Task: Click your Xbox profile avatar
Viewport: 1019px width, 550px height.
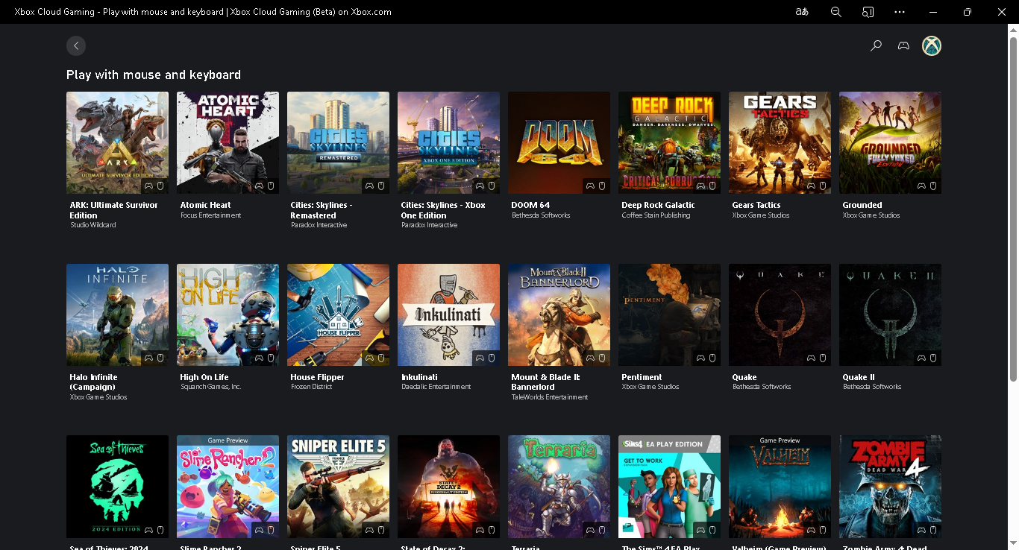Action: pyautogui.click(x=930, y=45)
